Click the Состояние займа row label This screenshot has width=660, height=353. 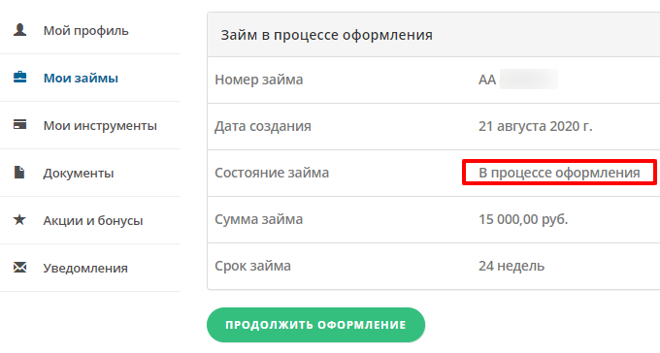(x=272, y=173)
